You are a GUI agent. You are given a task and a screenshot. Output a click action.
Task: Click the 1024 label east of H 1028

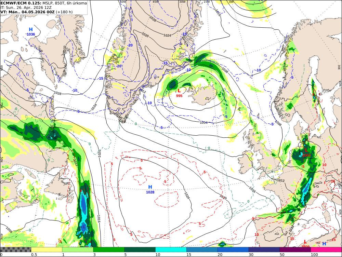[187, 195]
